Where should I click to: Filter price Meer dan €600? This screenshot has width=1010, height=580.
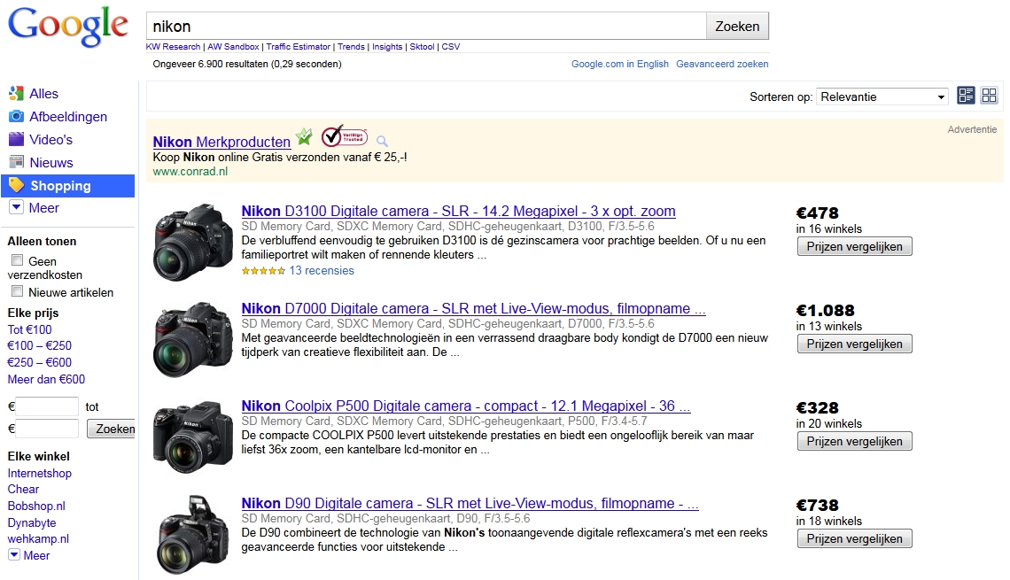click(46, 379)
